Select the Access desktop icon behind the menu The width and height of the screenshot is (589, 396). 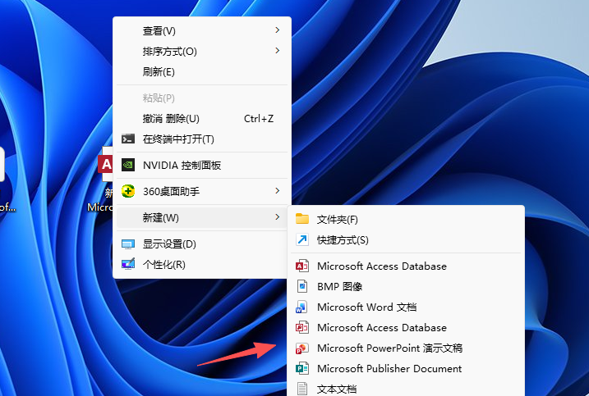pyautogui.click(x=105, y=164)
